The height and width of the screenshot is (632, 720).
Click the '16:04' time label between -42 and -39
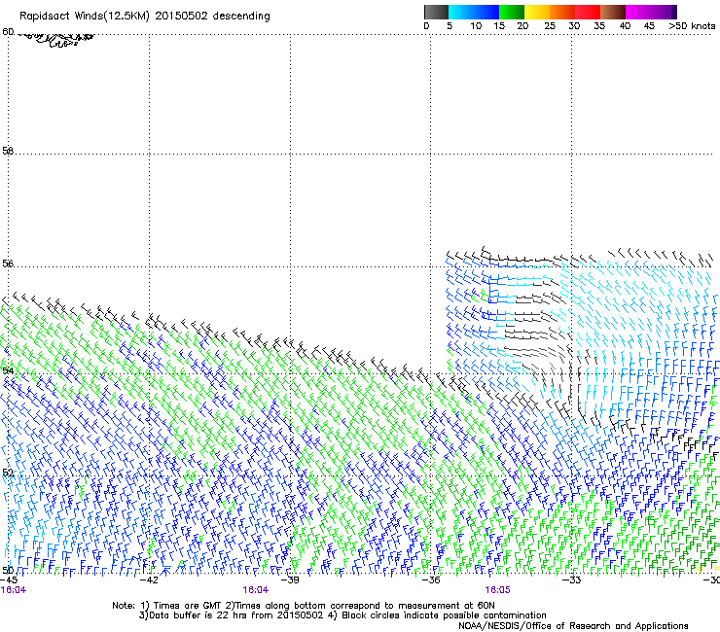point(256,590)
